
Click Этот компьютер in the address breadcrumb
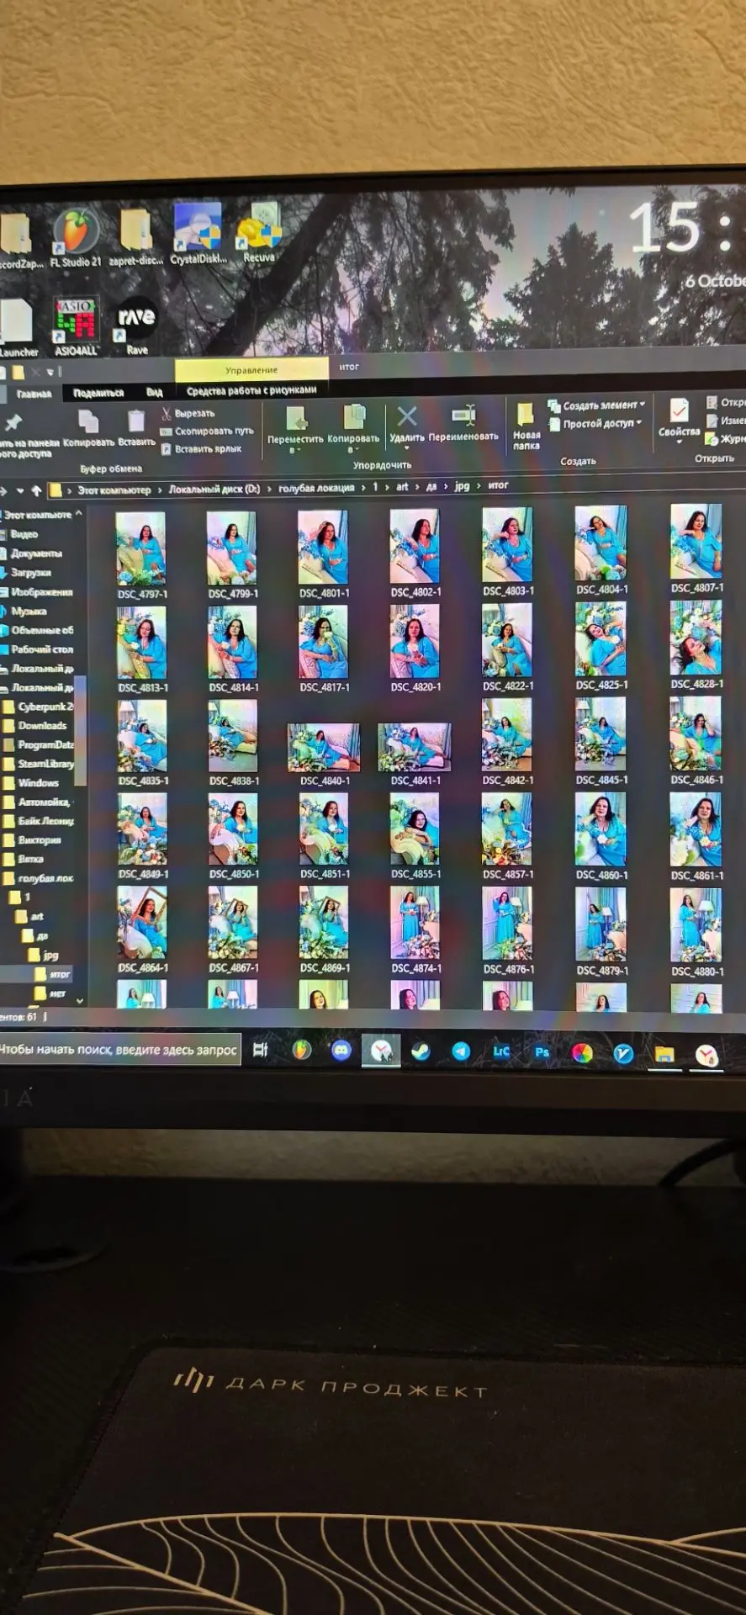(x=114, y=490)
